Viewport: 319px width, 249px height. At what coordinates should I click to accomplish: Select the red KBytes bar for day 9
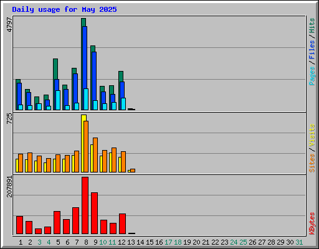94,214
